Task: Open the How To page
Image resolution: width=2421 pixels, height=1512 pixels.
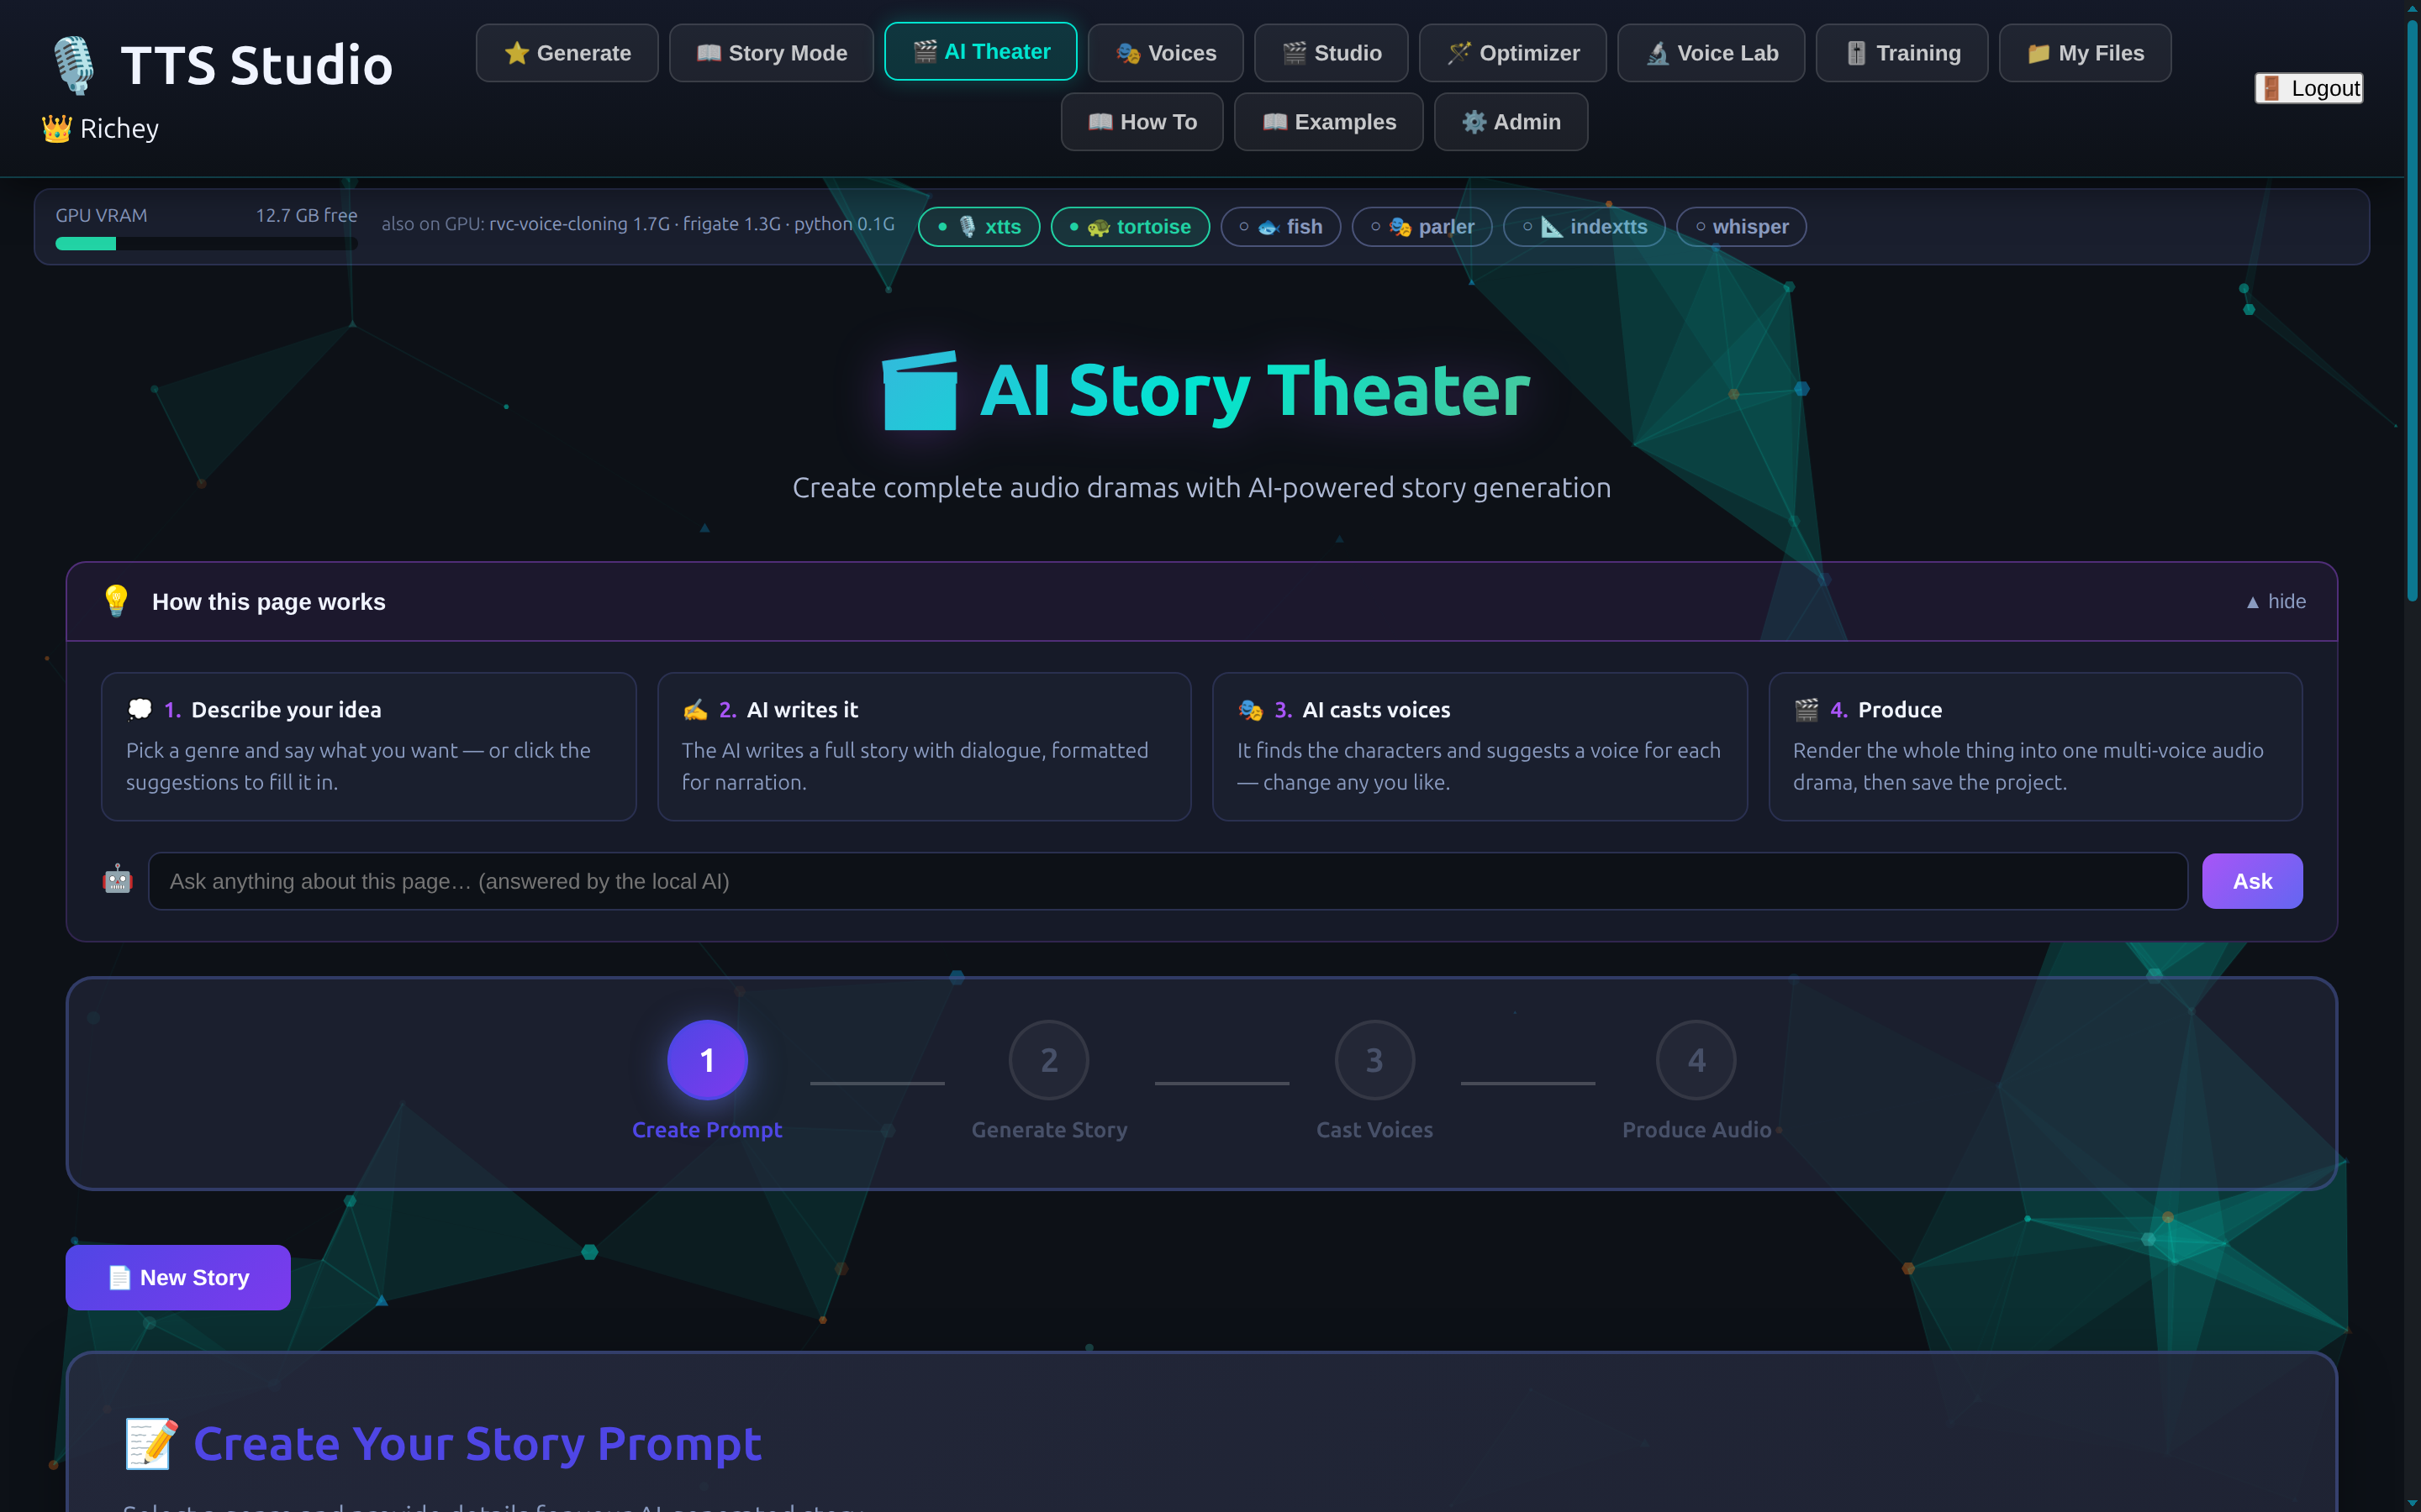Action: click(1142, 122)
